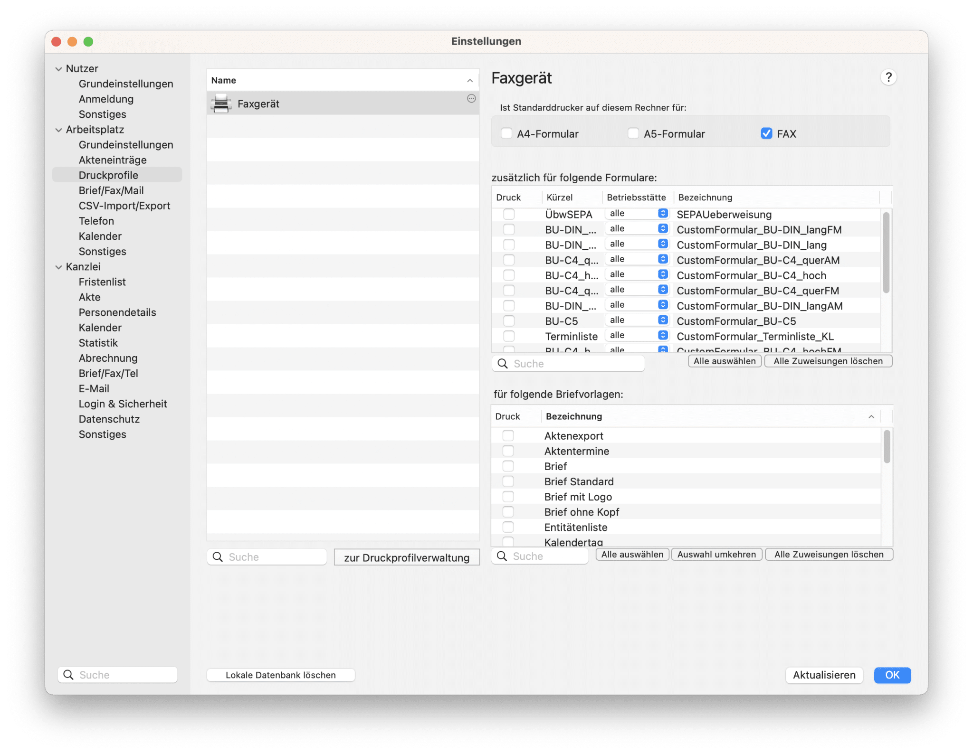Confirm with the OK button
Image resolution: width=973 pixels, height=754 pixels.
pyautogui.click(x=892, y=675)
